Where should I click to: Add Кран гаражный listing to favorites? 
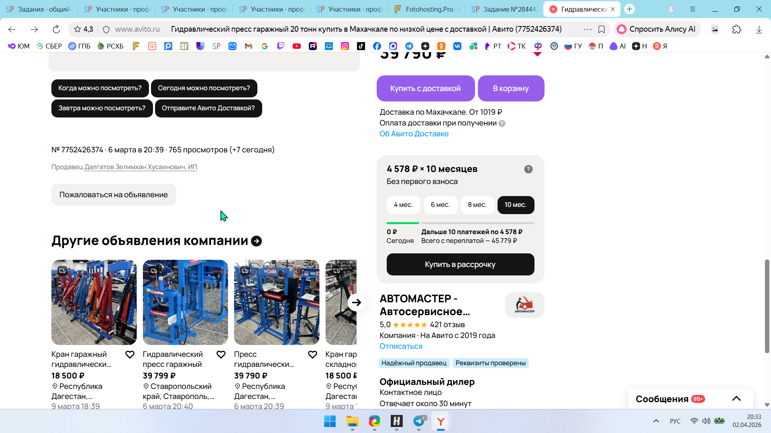point(130,355)
